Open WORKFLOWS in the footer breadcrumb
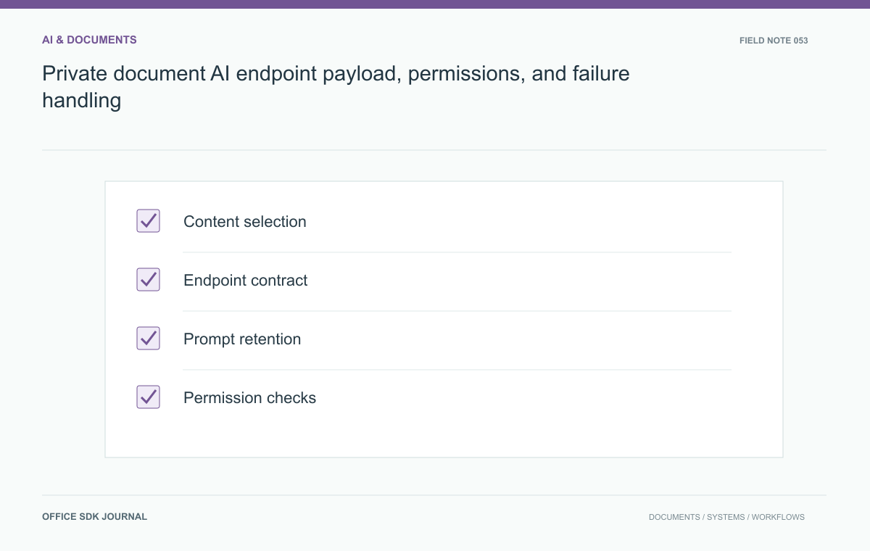The height and width of the screenshot is (551, 870). pyautogui.click(x=778, y=518)
